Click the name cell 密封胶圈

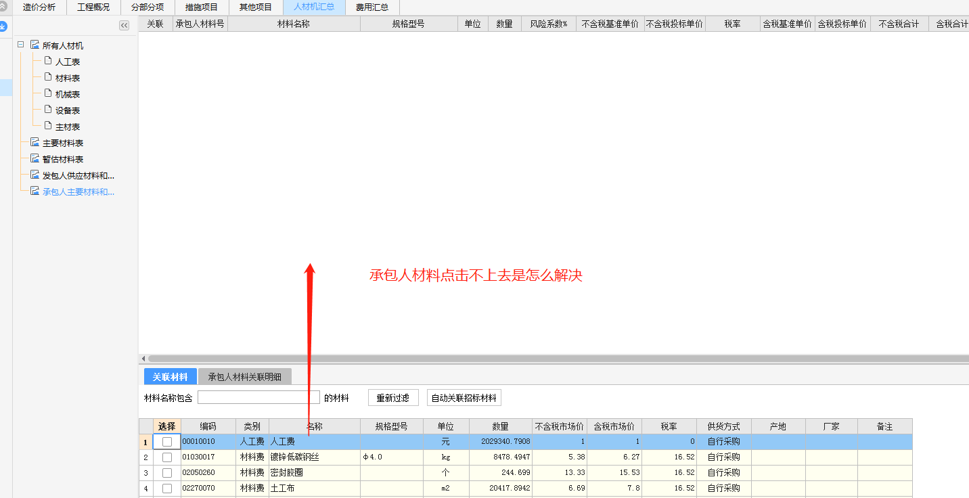coord(315,473)
